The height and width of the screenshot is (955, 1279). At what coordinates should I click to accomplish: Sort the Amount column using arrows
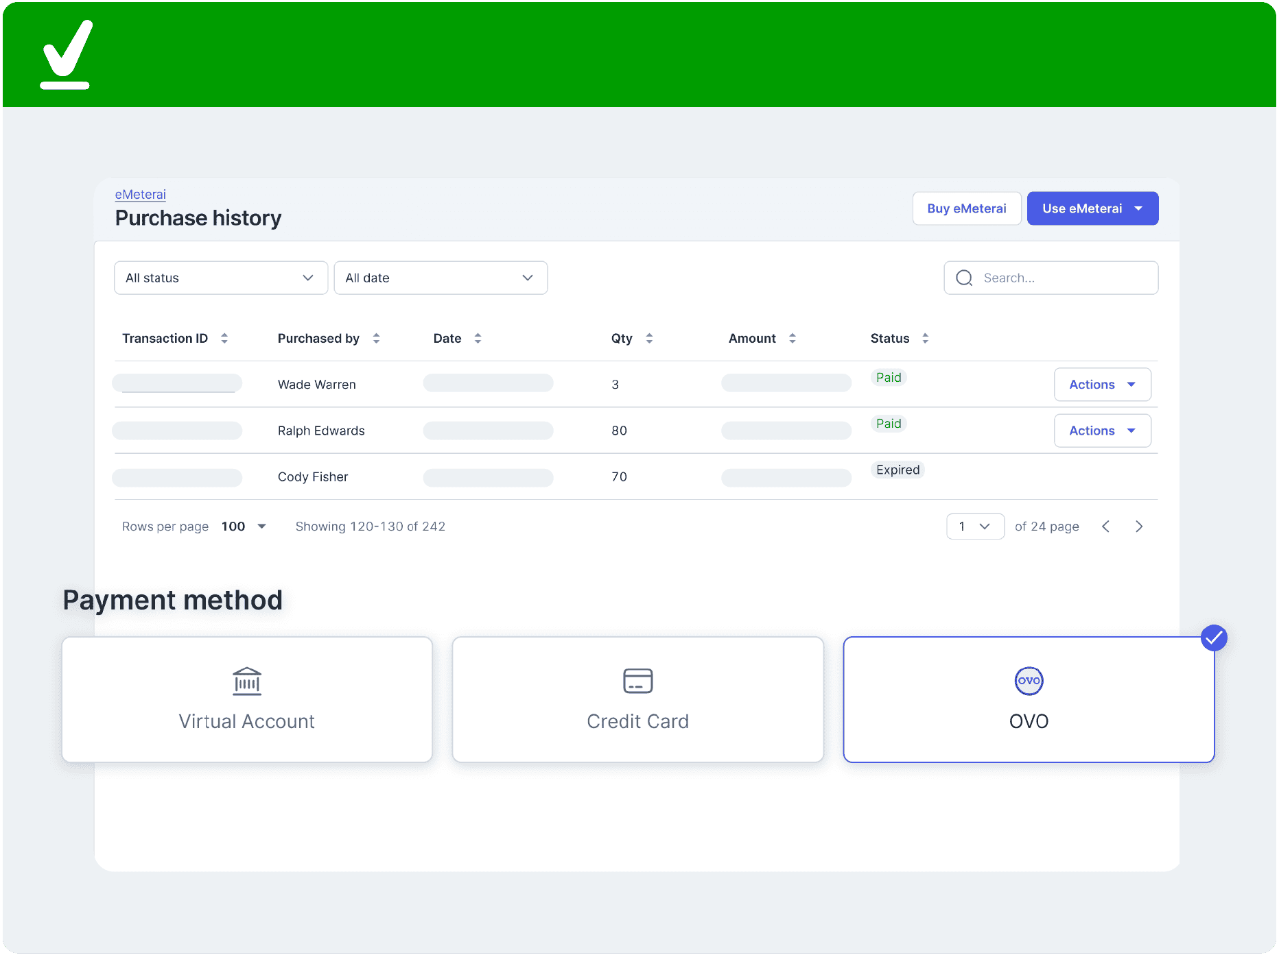tap(793, 338)
